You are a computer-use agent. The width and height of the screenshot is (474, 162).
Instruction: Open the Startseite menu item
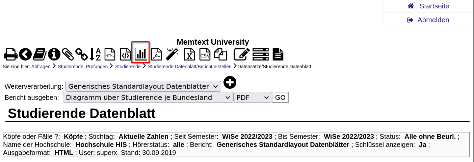428,6
